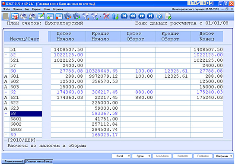235x165 pixels.
Task: Click the clear filter crossed-out icon
Action: coord(106,16)
